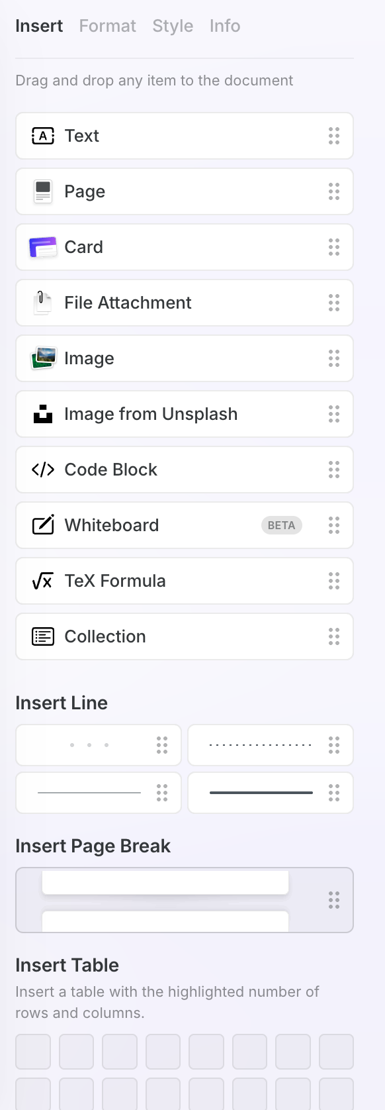
Task: Select the File Attachment icon
Action: (42, 303)
